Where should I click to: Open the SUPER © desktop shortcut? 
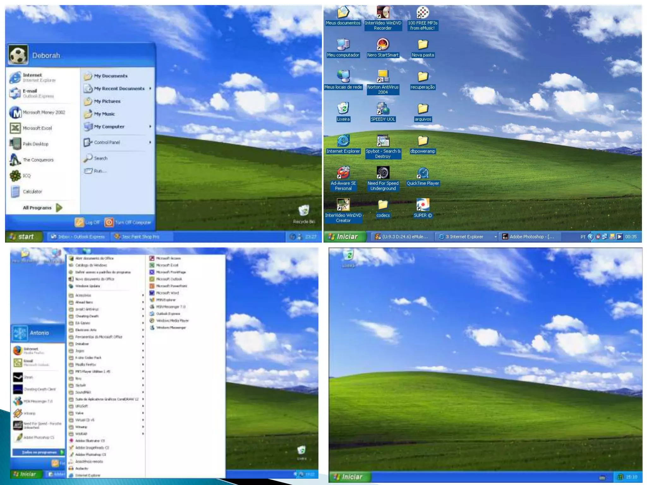pos(423,205)
